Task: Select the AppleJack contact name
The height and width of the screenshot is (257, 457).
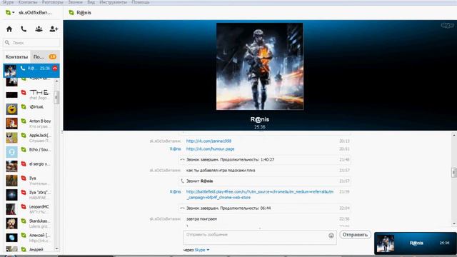Action: click(40, 135)
